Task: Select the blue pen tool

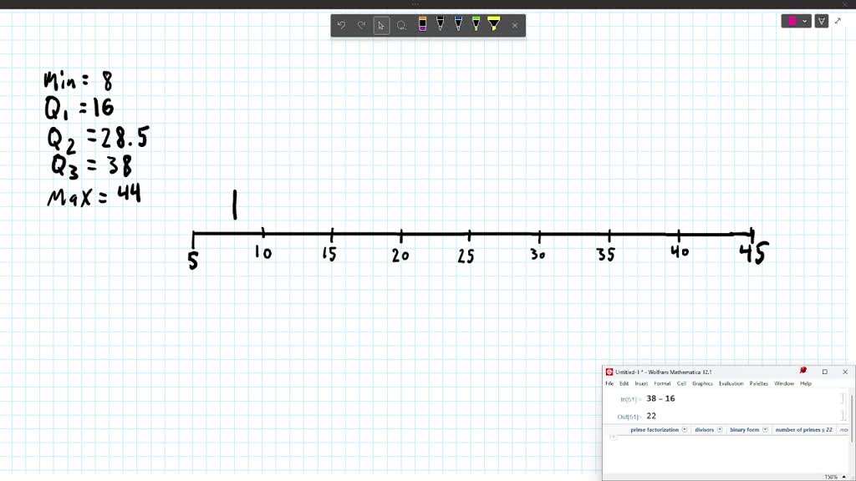Action: (458, 25)
